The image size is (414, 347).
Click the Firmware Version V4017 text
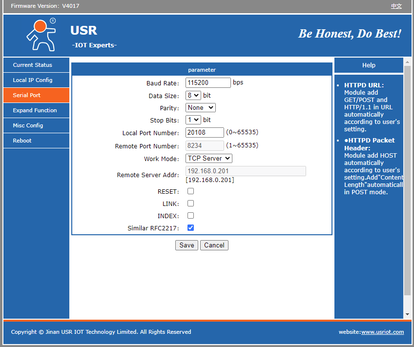tap(45, 6)
